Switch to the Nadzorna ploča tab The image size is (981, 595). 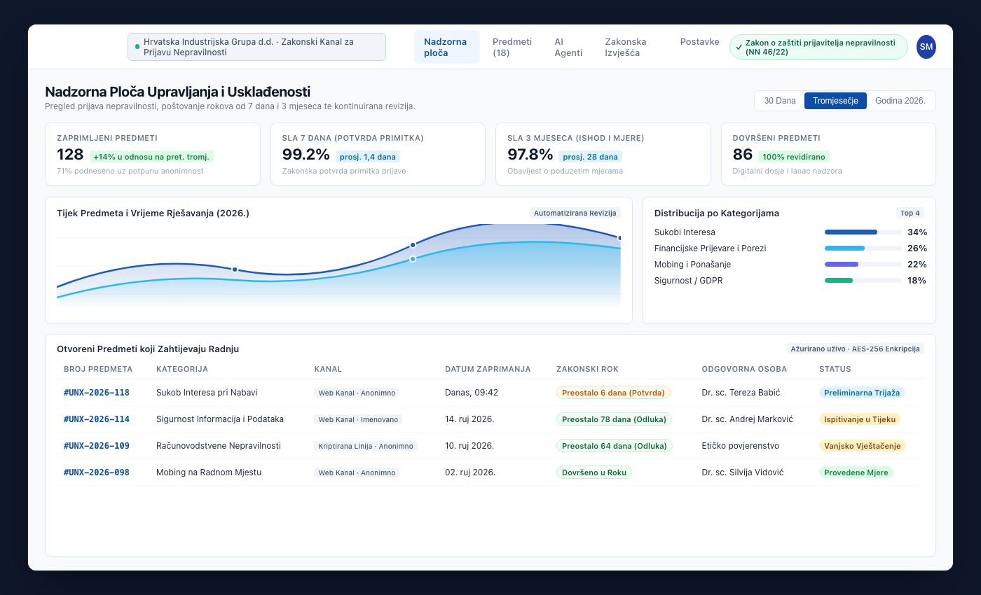click(x=447, y=47)
